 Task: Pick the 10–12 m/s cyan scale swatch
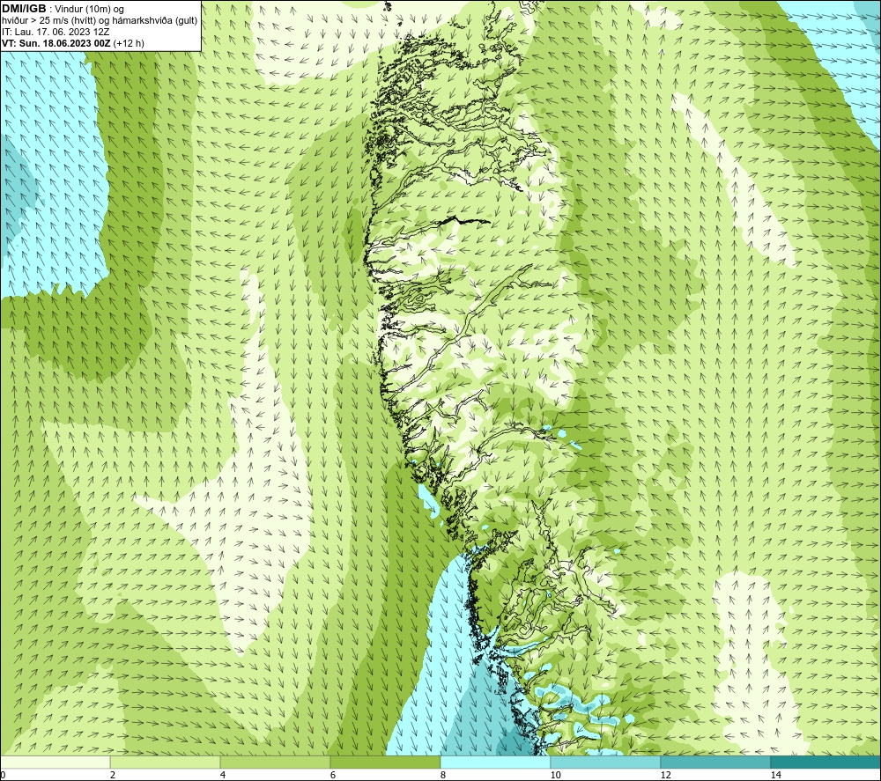[x=606, y=762]
